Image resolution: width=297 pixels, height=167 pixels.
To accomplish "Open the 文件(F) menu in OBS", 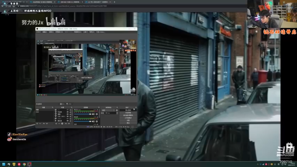I will tap(39, 32).
